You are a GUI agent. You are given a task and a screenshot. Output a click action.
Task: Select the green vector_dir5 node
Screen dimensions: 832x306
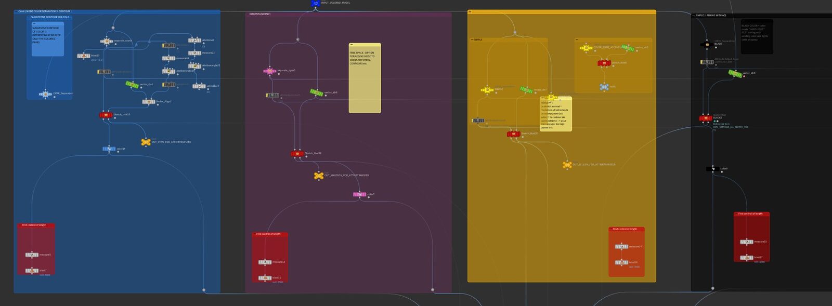point(628,48)
